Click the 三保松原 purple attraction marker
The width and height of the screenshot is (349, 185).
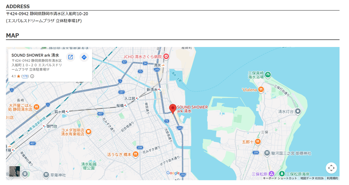tap(271, 174)
